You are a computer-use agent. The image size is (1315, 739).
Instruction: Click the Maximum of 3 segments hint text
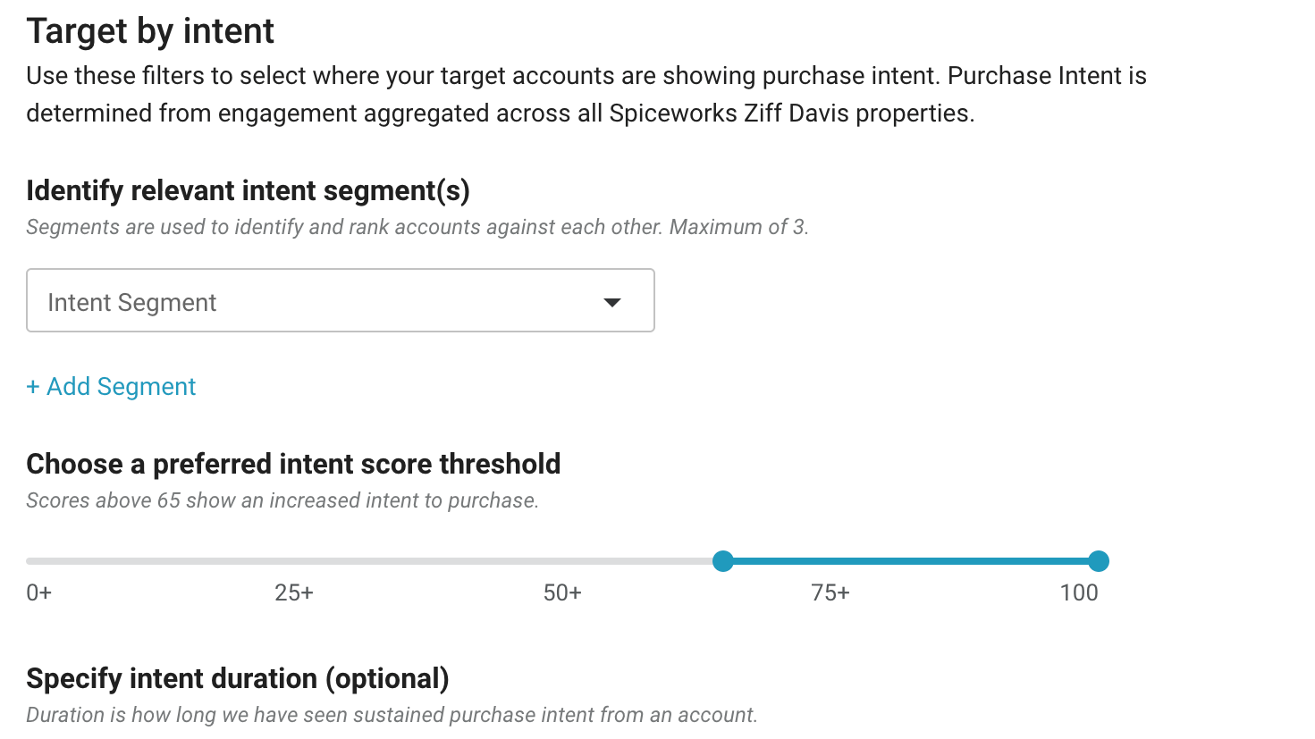(x=738, y=227)
